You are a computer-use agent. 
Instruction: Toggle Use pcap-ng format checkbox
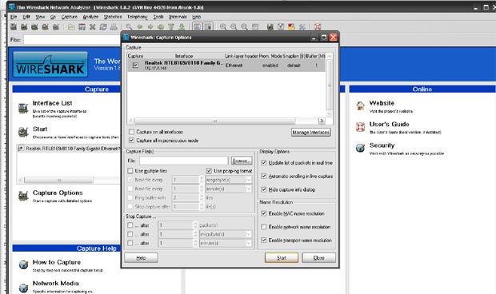click(209, 171)
